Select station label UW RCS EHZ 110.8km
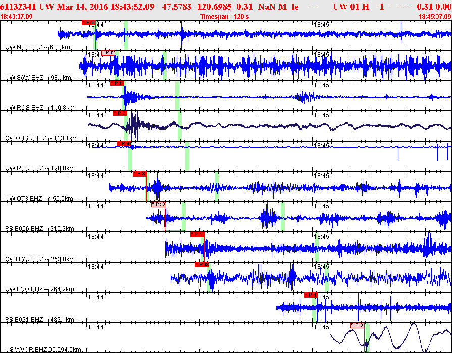Screen dimensions: 452x353 click(x=40, y=108)
